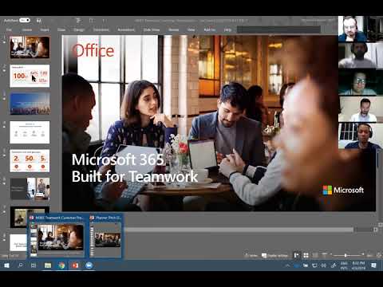This screenshot has width=383, height=287.
Task: Select the bottom participant video tile
Action: (x=361, y=136)
